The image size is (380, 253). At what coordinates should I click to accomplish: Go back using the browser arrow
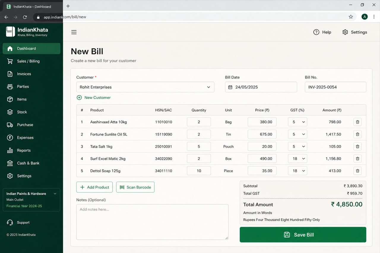tap(6, 17)
